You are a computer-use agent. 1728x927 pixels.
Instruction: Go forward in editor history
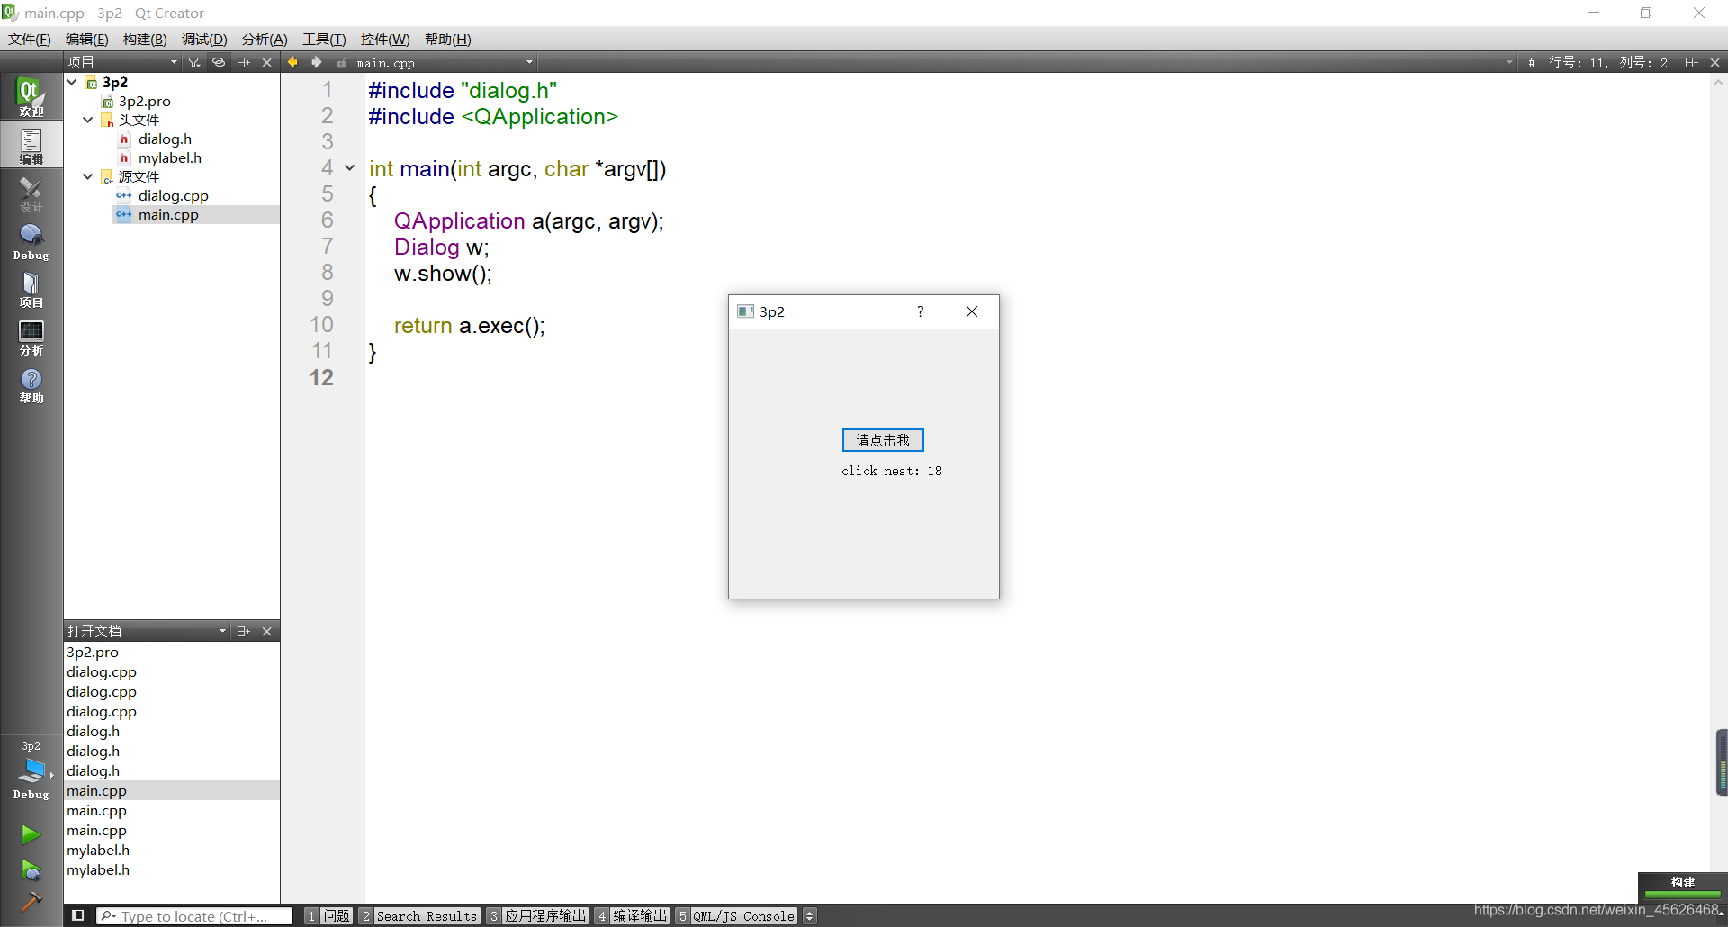316,62
